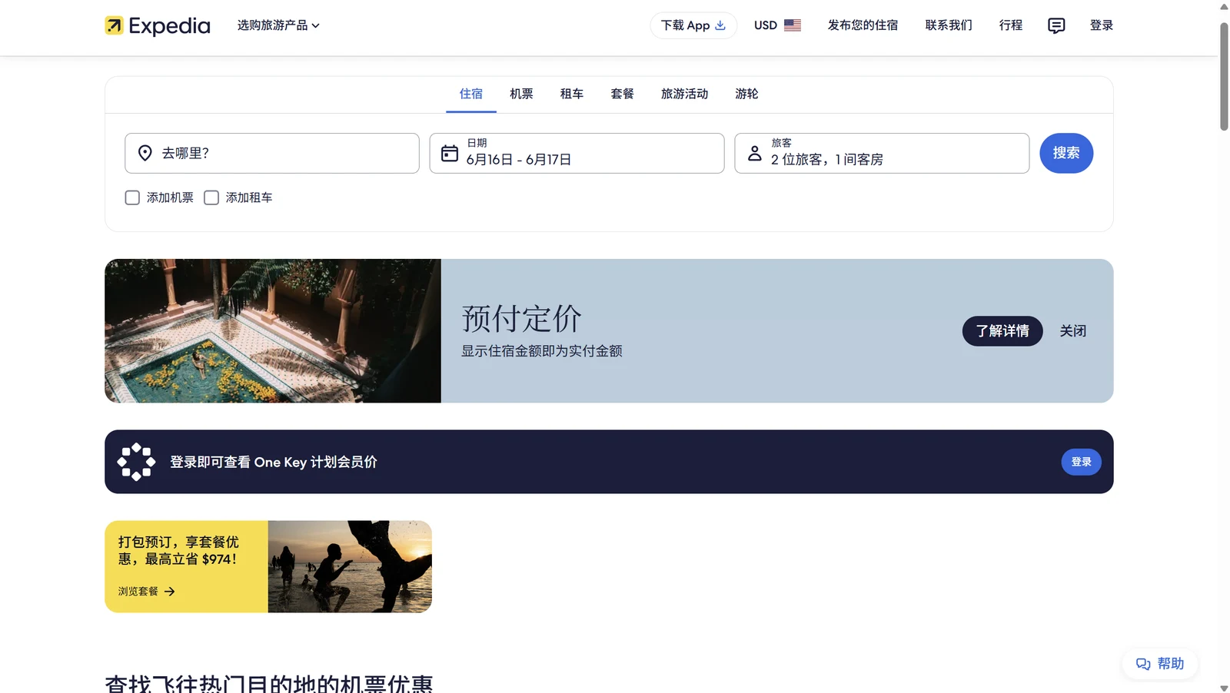Screen dimensions: 1230x693
Task: Open the 旅客 travelers and rooms selector
Action: (882, 153)
